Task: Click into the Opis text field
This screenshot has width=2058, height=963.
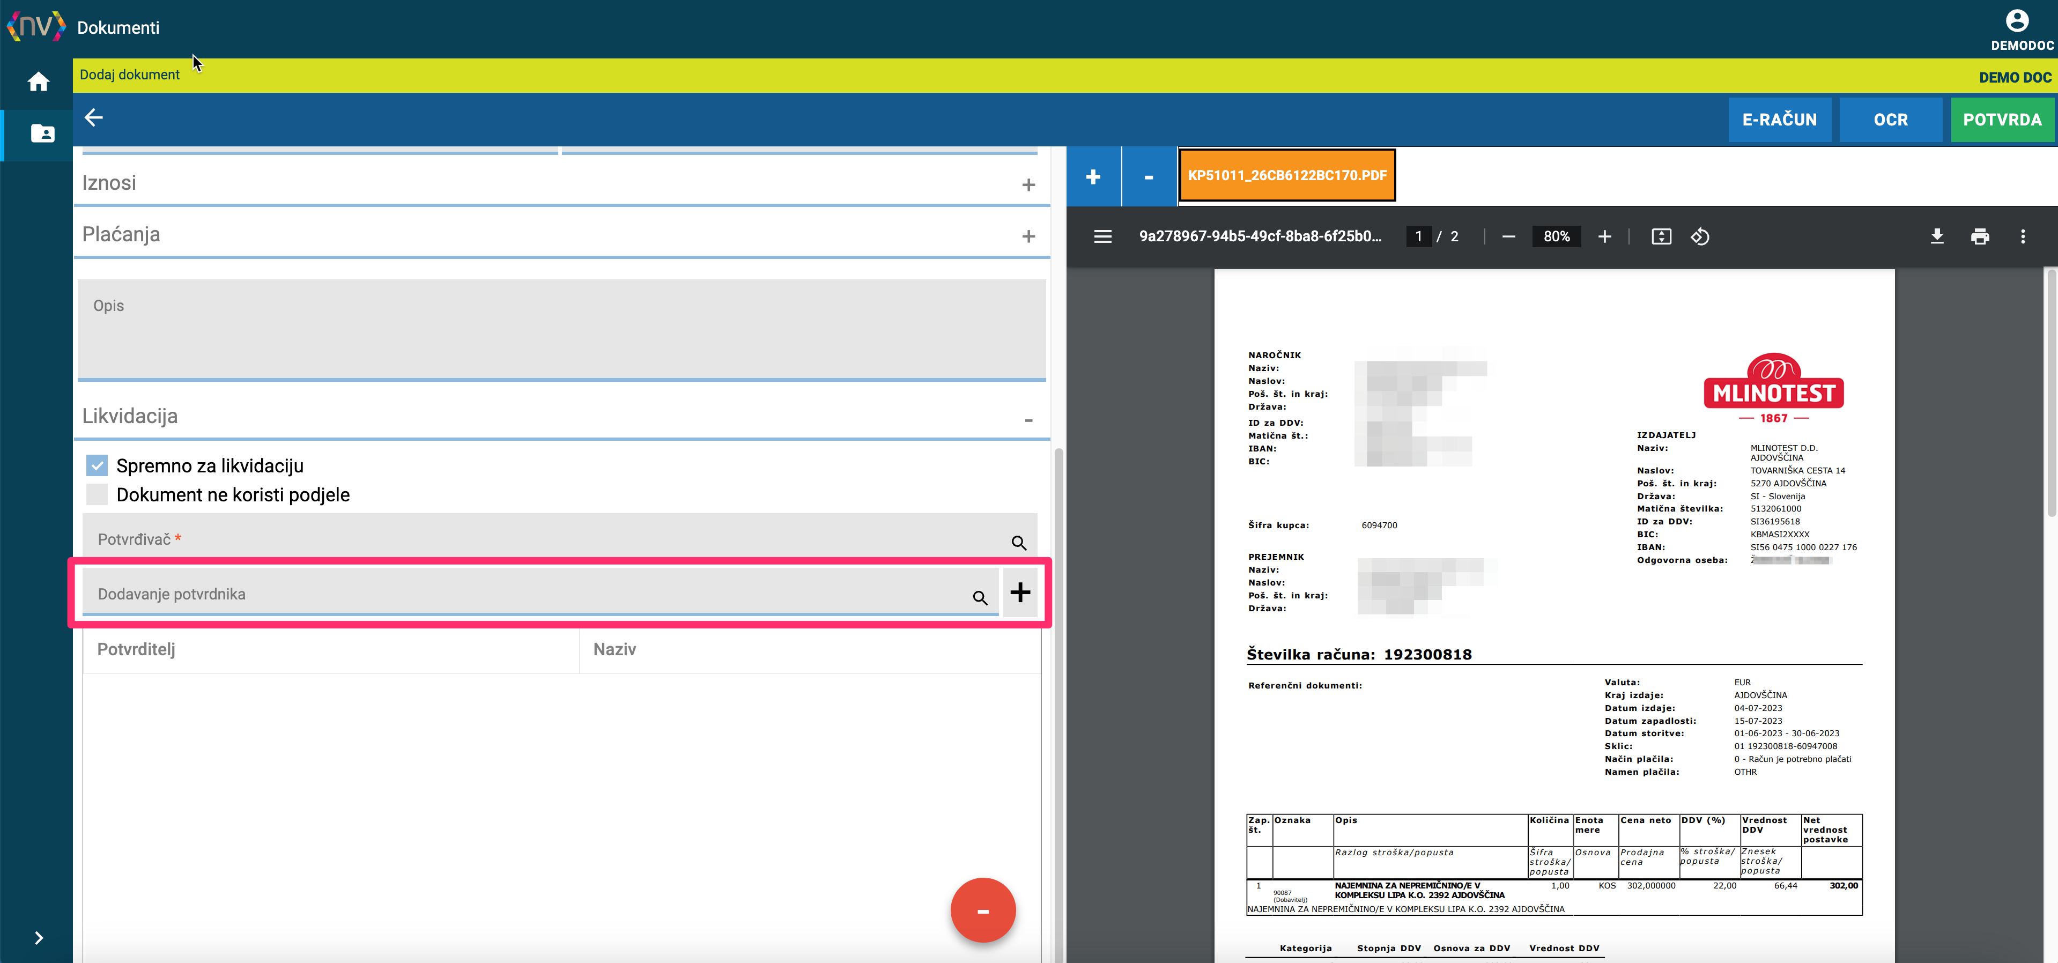Action: [561, 329]
